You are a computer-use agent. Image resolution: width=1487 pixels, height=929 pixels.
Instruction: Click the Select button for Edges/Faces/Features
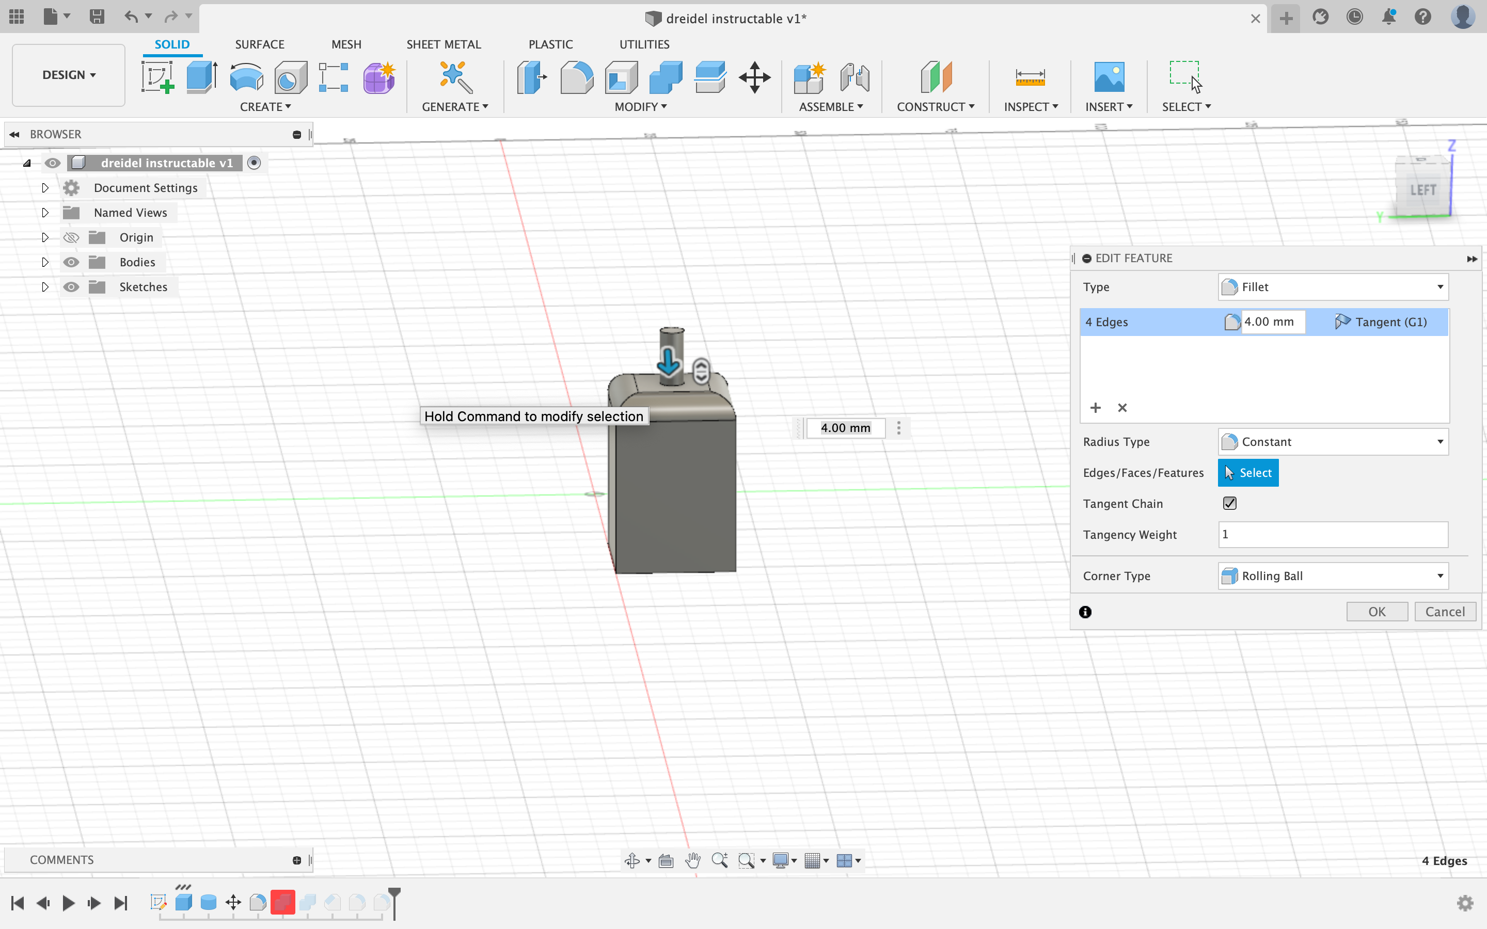1248,472
